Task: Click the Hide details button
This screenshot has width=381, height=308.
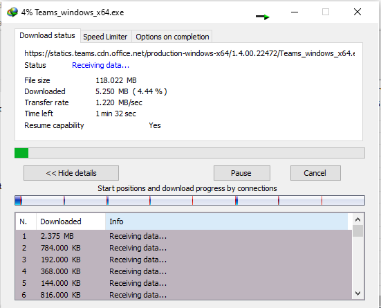Action: tap(71, 173)
